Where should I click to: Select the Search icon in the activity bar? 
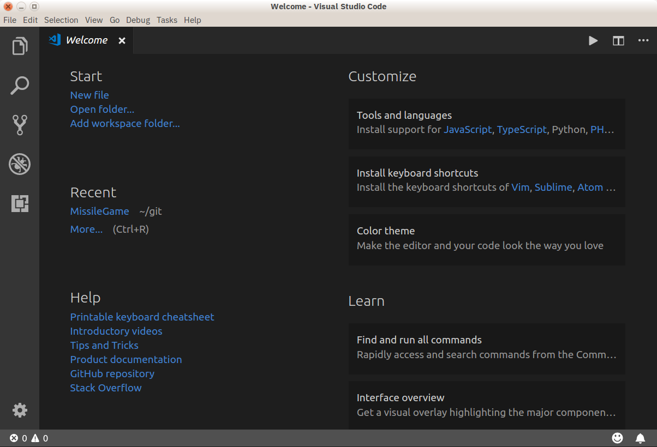[x=20, y=85]
